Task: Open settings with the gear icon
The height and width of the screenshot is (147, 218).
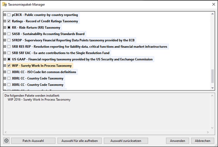Action: pos(6,141)
